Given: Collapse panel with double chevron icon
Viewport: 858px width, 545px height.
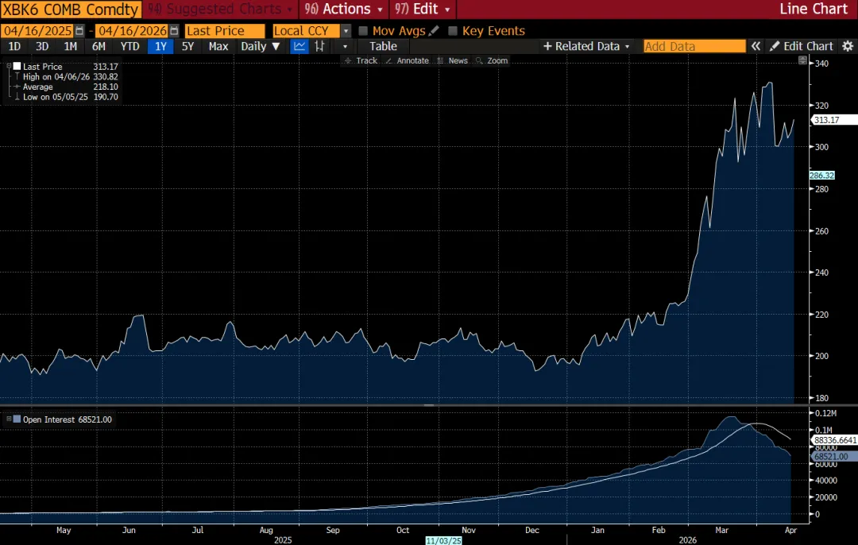Looking at the screenshot, I should (756, 47).
